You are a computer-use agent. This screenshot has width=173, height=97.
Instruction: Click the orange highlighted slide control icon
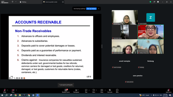[x=24, y=78]
